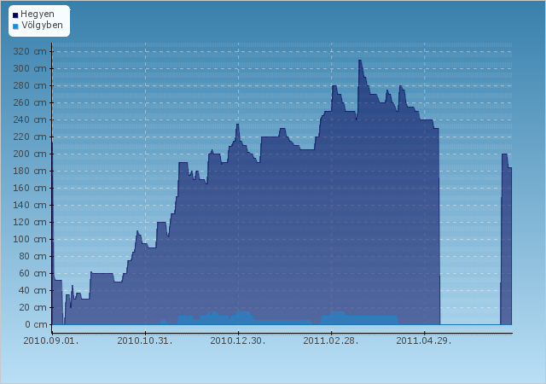Click the 2010.10.31. date label
Viewport: 546px width, 384px height.
(x=145, y=340)
